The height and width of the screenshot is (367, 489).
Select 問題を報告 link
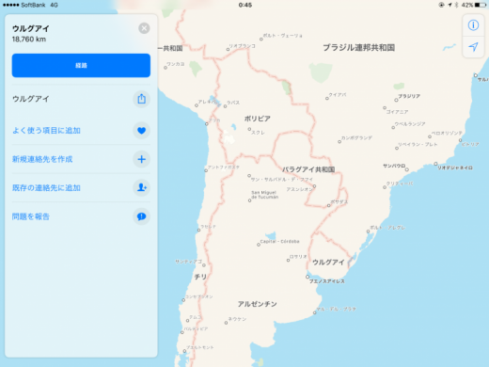(x=31, y=216)
